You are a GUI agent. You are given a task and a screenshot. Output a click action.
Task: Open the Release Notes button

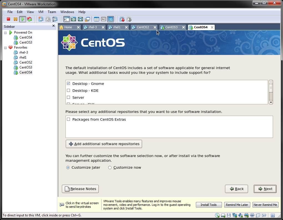(x=80, y=189)
